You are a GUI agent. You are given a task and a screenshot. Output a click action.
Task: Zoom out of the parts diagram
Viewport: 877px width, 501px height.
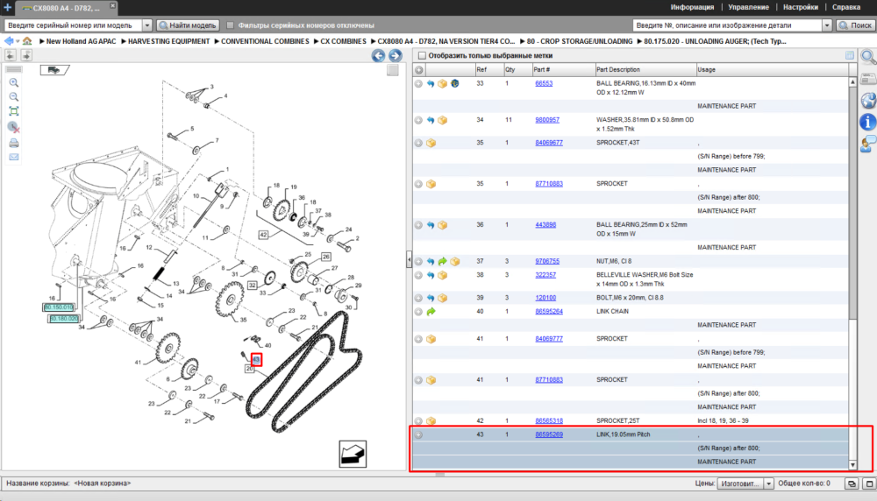coord(14,96)
